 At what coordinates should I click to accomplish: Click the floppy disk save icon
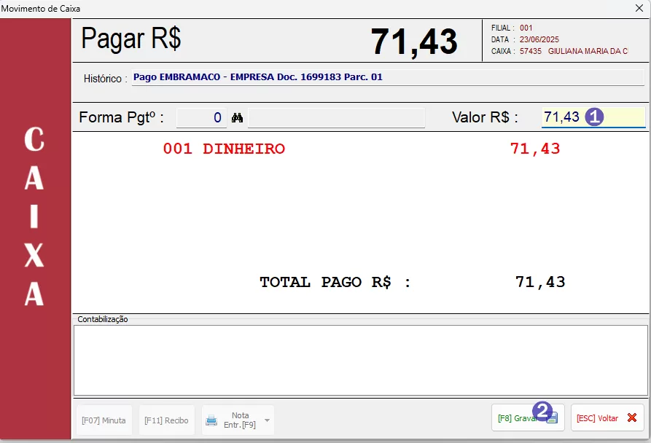click(x=553, y=418)
